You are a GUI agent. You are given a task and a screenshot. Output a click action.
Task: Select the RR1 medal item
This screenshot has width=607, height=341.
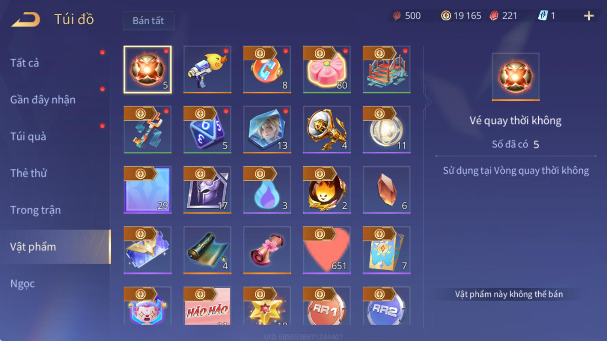point(327,305)
